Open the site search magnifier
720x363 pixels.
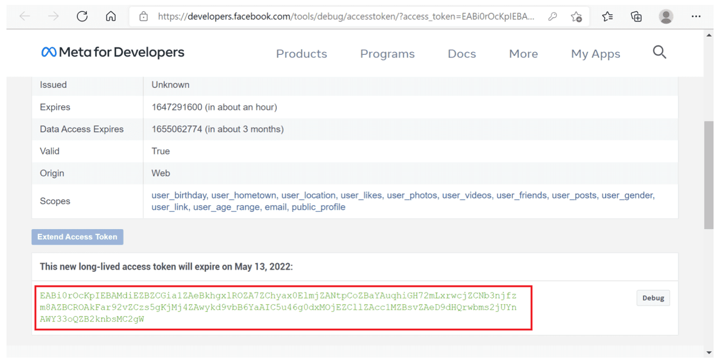(660, 52)
